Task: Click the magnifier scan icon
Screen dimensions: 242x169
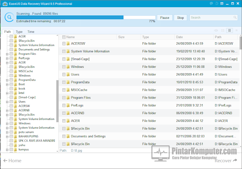Action: click(9, 17)
